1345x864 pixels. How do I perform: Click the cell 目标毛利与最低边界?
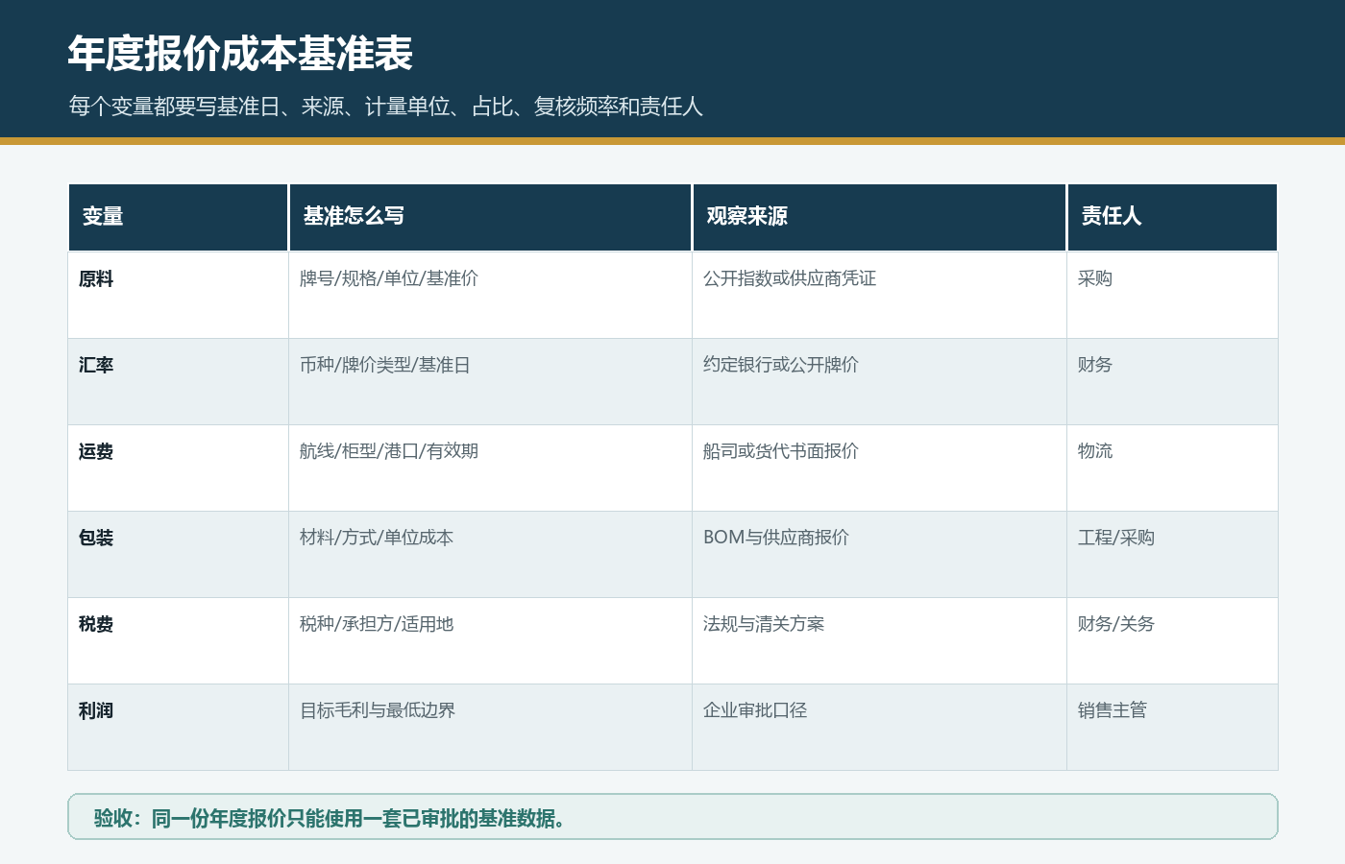pos(490,727)
